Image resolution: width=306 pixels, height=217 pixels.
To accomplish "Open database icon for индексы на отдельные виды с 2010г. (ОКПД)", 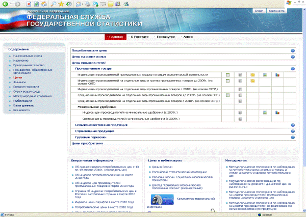I will [240, 89].
